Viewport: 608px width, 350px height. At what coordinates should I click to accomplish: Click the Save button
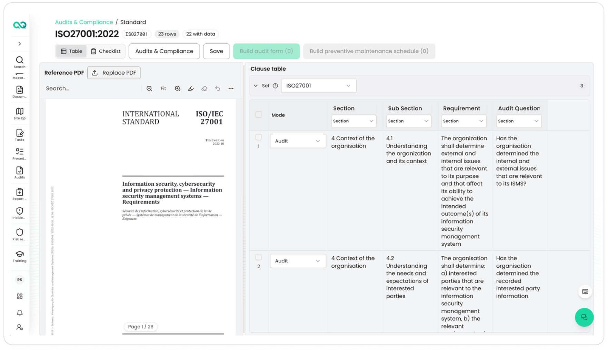point(216,51)
